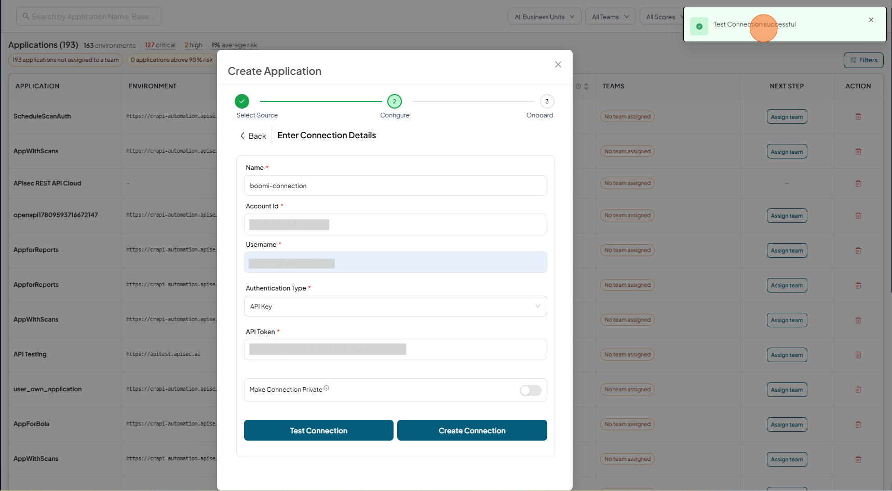Screen dimensions: 892x491
Task: Click the 127 critical count
Action: point(160,45)
